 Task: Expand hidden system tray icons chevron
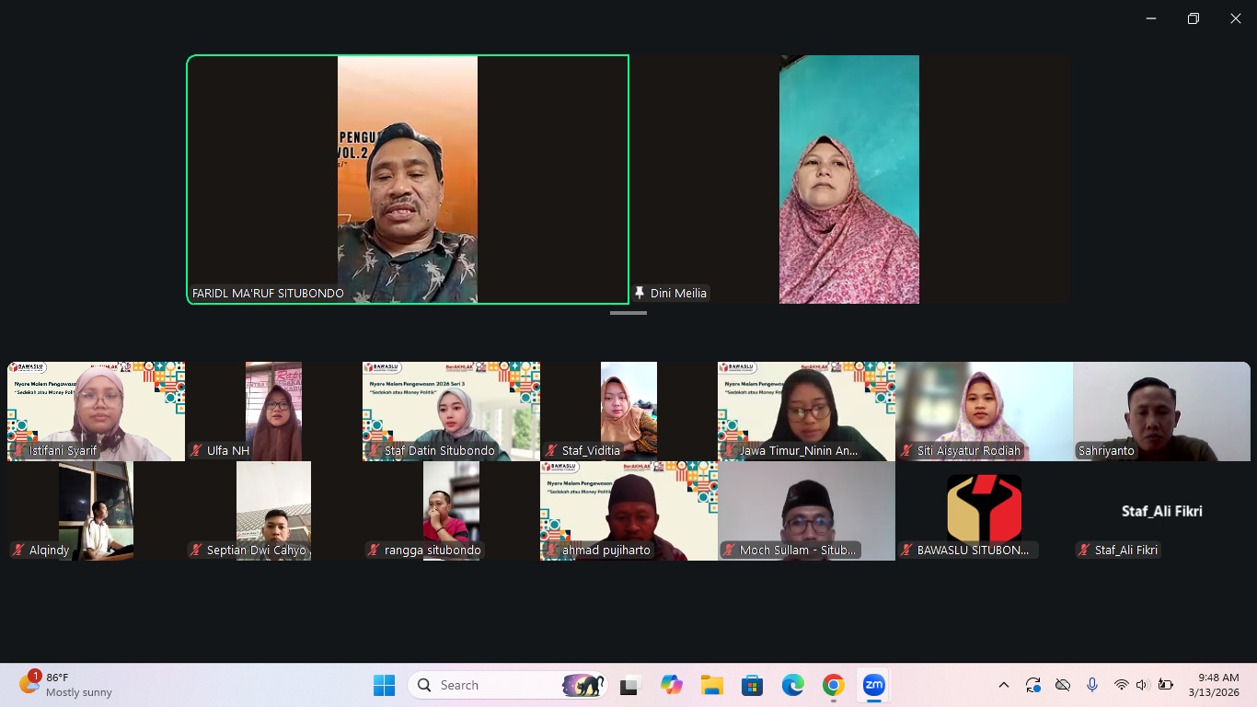click(x=1004, y=685)
